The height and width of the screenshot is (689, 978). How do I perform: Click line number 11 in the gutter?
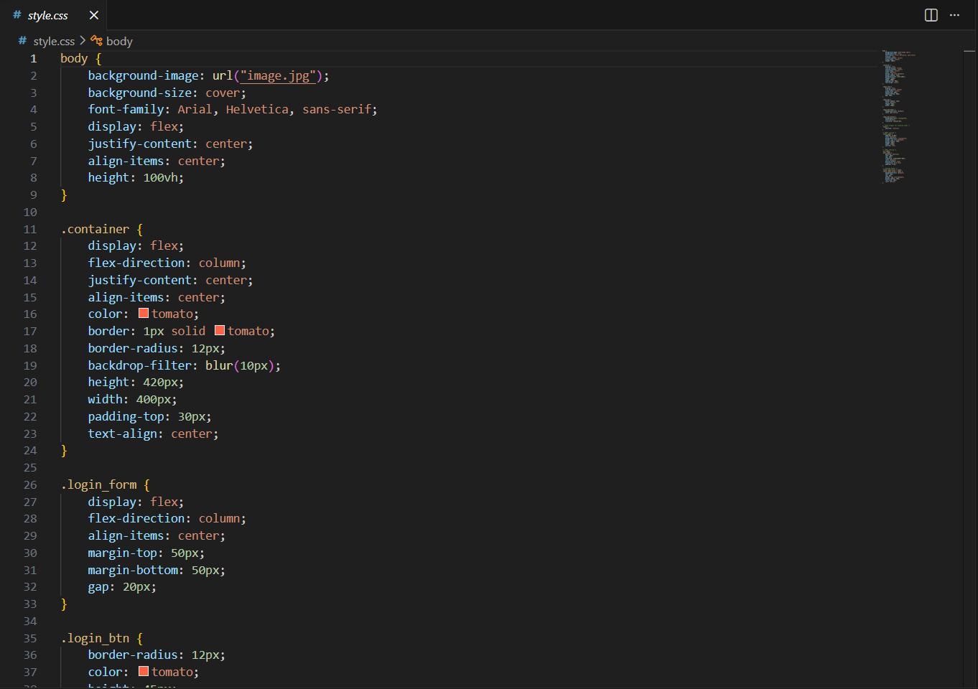coord(30,230)
